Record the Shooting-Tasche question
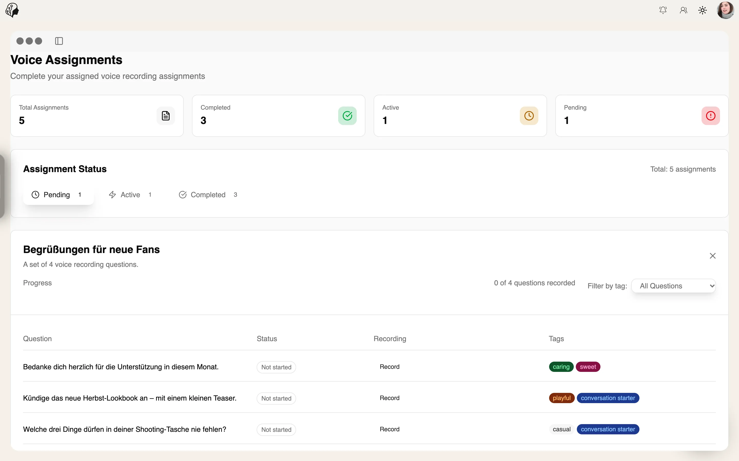 click(x=389, y=429)
